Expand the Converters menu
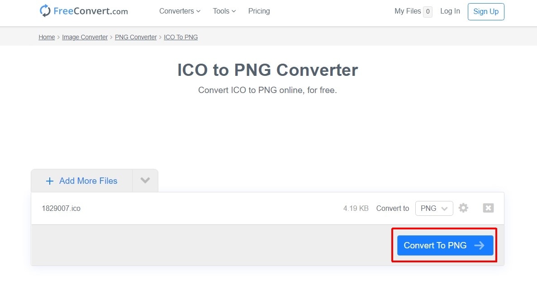This screenshot has width=537, height=289. (x=180, y=11)
